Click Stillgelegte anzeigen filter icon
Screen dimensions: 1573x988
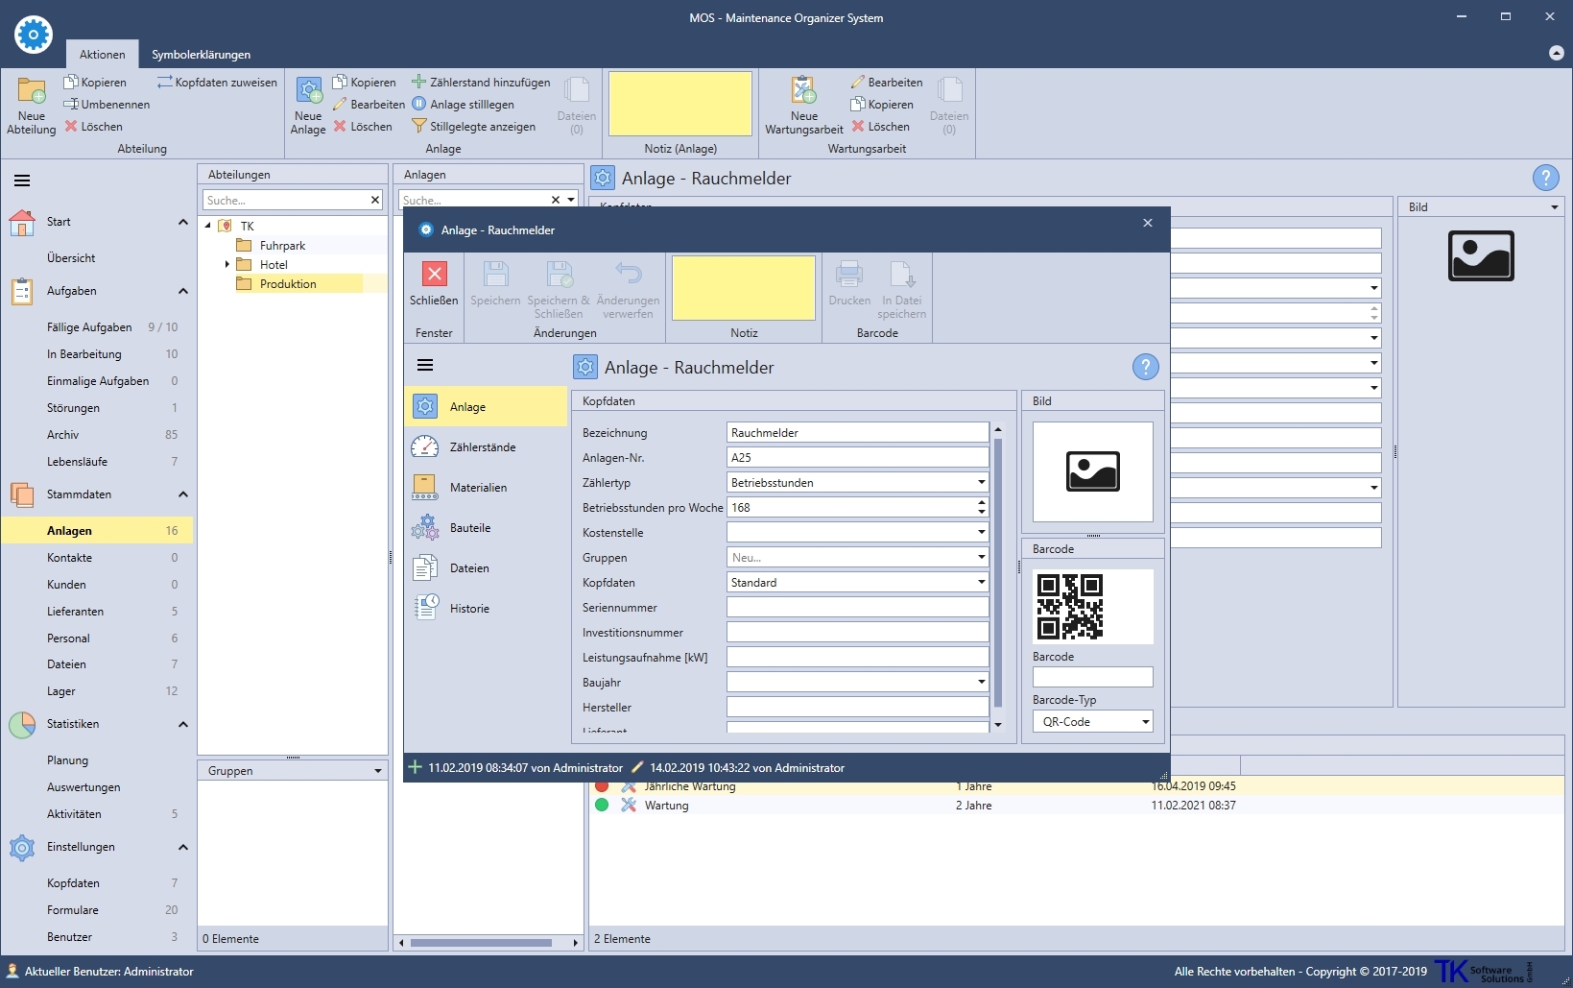pyautogui.click(x=418, y=126)
